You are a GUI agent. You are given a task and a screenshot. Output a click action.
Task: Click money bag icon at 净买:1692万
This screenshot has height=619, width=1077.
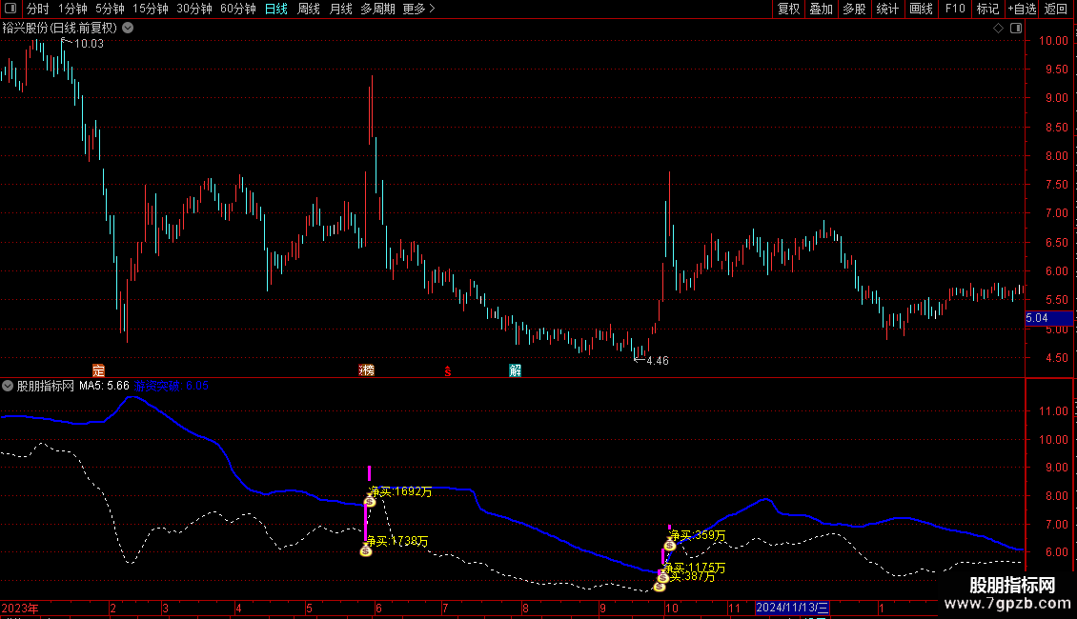[x=370, y=502]
